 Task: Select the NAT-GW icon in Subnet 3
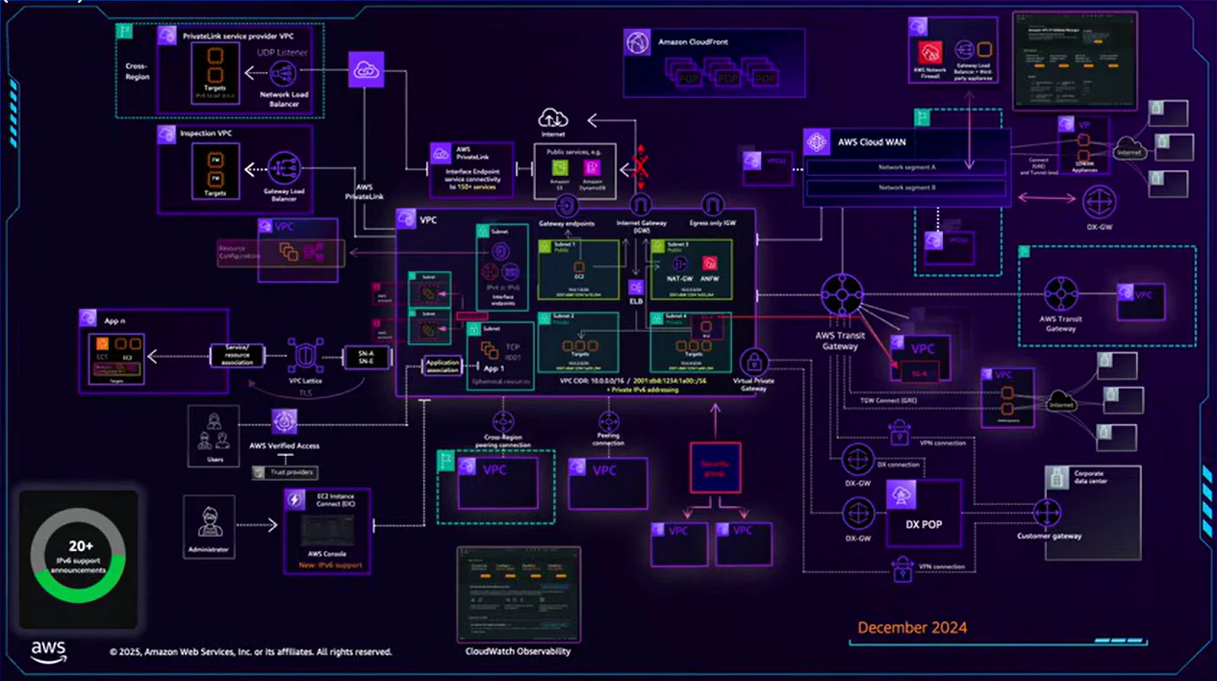[678, 264]
